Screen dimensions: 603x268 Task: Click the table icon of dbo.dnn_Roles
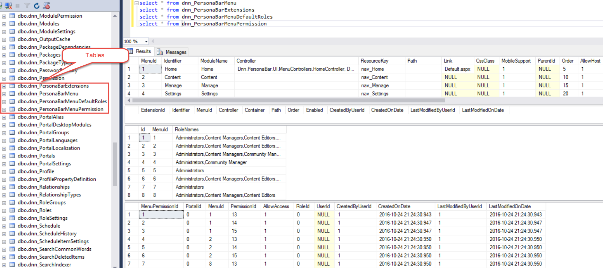[12, 210]
